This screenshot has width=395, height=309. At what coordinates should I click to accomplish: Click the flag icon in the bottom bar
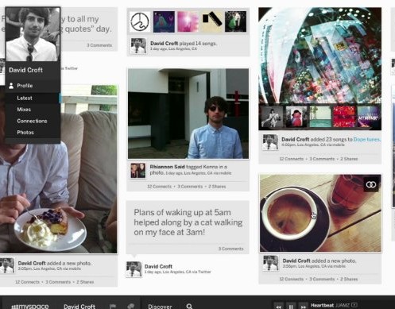coord(113,307)
